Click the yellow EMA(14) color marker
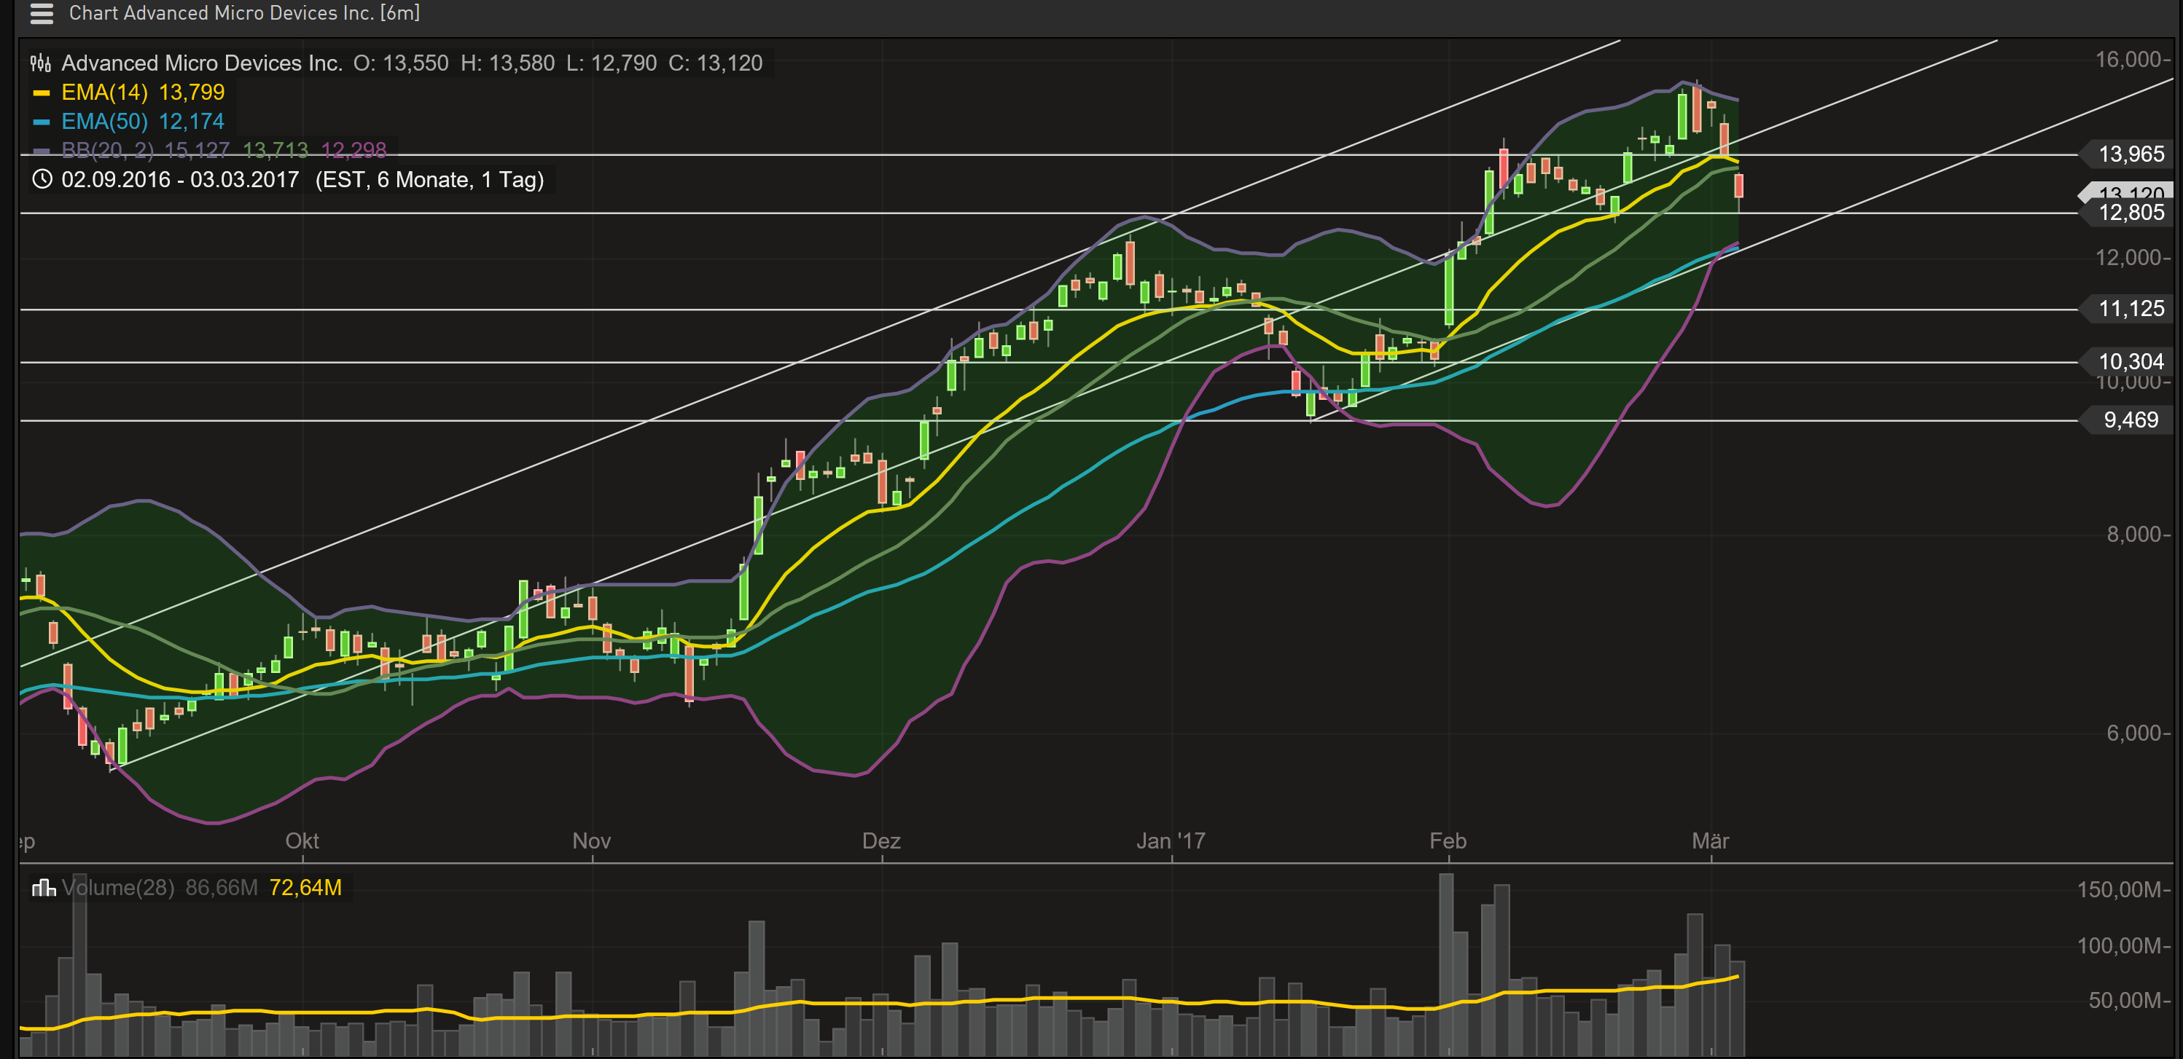This screenshot has height=1059, width=2183. point(41,93)
